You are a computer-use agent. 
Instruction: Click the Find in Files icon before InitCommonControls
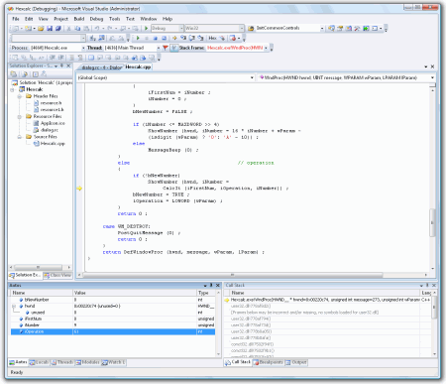(251, 29)
